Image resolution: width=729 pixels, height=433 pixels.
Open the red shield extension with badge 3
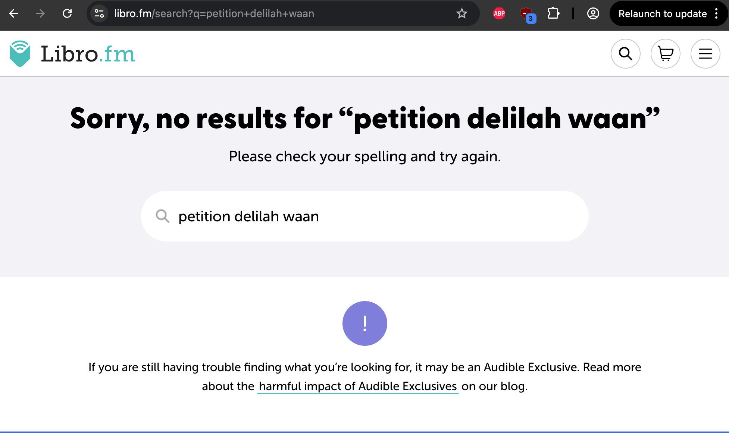(526, 15)
